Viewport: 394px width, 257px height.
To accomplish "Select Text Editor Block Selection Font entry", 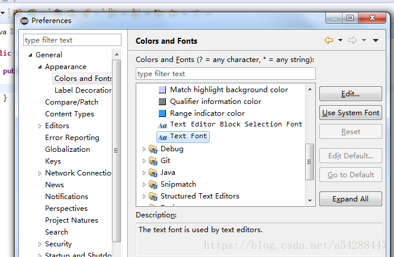I will (236, 124).
